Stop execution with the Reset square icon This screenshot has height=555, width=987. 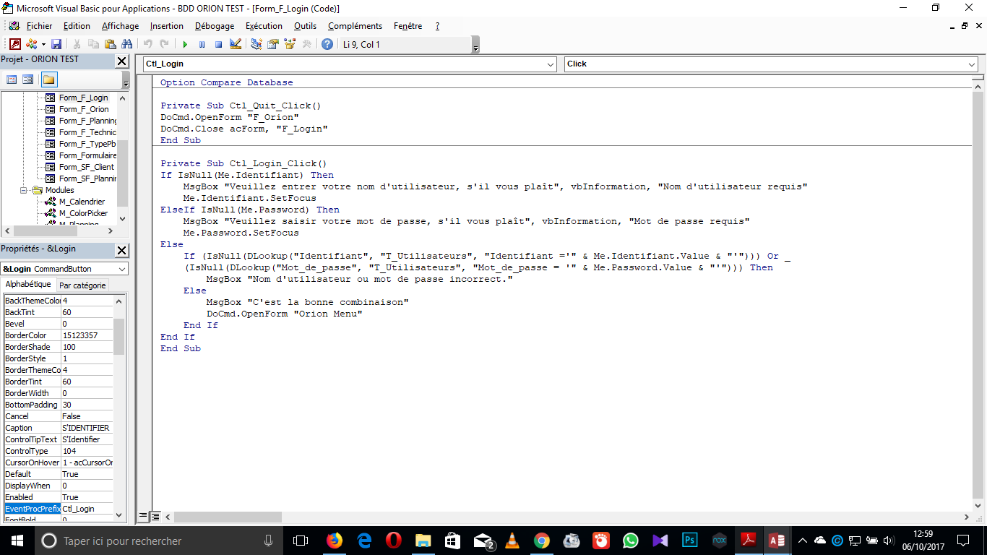218,44
